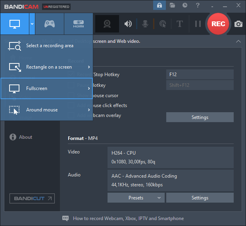Switch to Game Recording Mode gamepad icon
246x226 pixels.
(50, 24)
